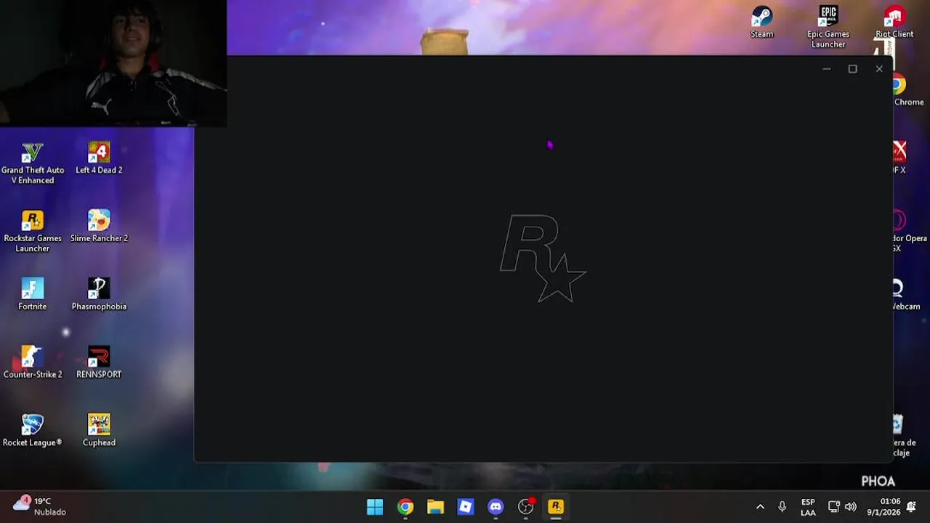
Task: Select the Rocket League desktop shortcut
Action: (33, 431)
